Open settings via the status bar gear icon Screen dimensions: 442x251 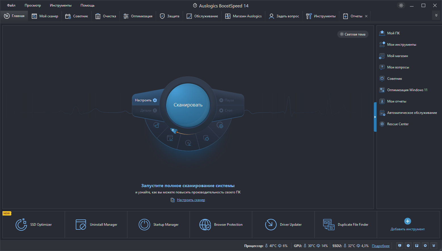(x=425, y=246)
